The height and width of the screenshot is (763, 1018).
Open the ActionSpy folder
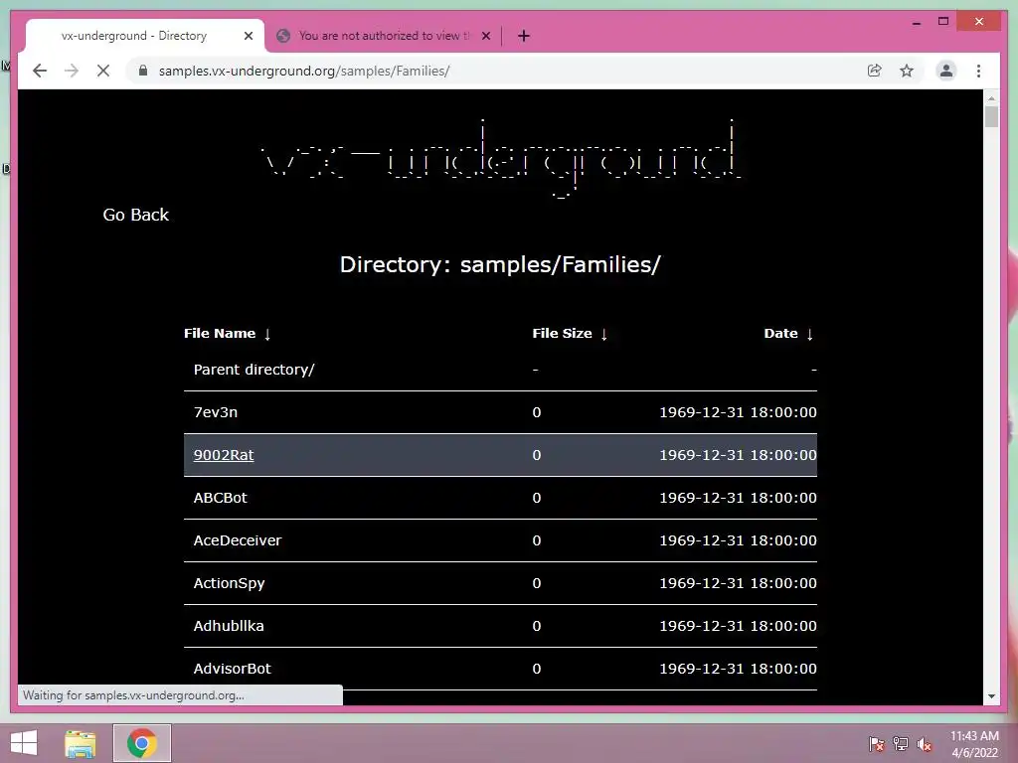coord(230,583)
